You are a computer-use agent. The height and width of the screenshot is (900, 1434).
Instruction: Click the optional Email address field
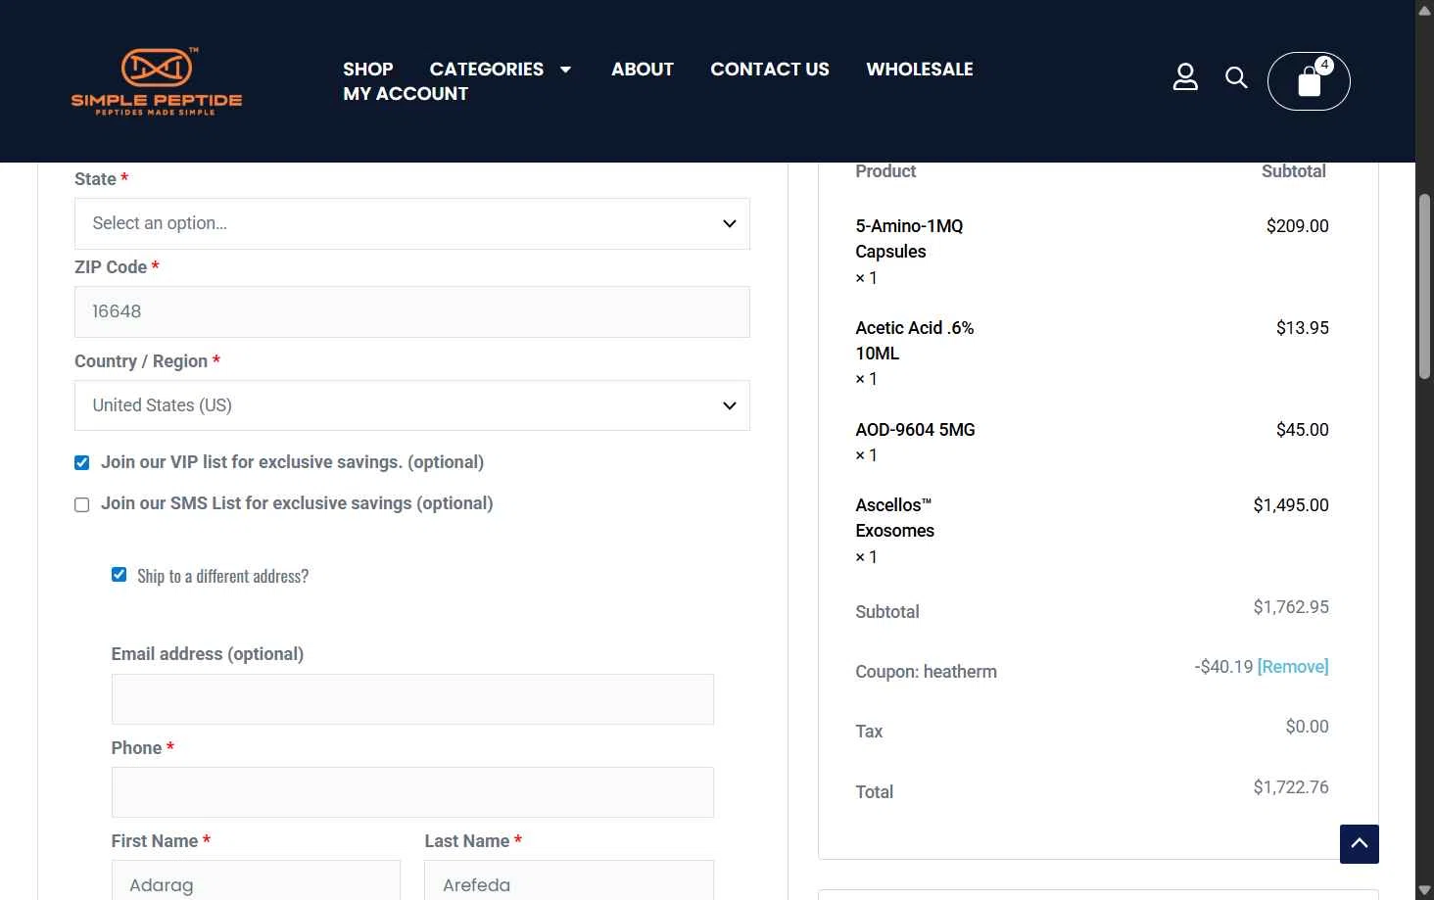[412, 699]
